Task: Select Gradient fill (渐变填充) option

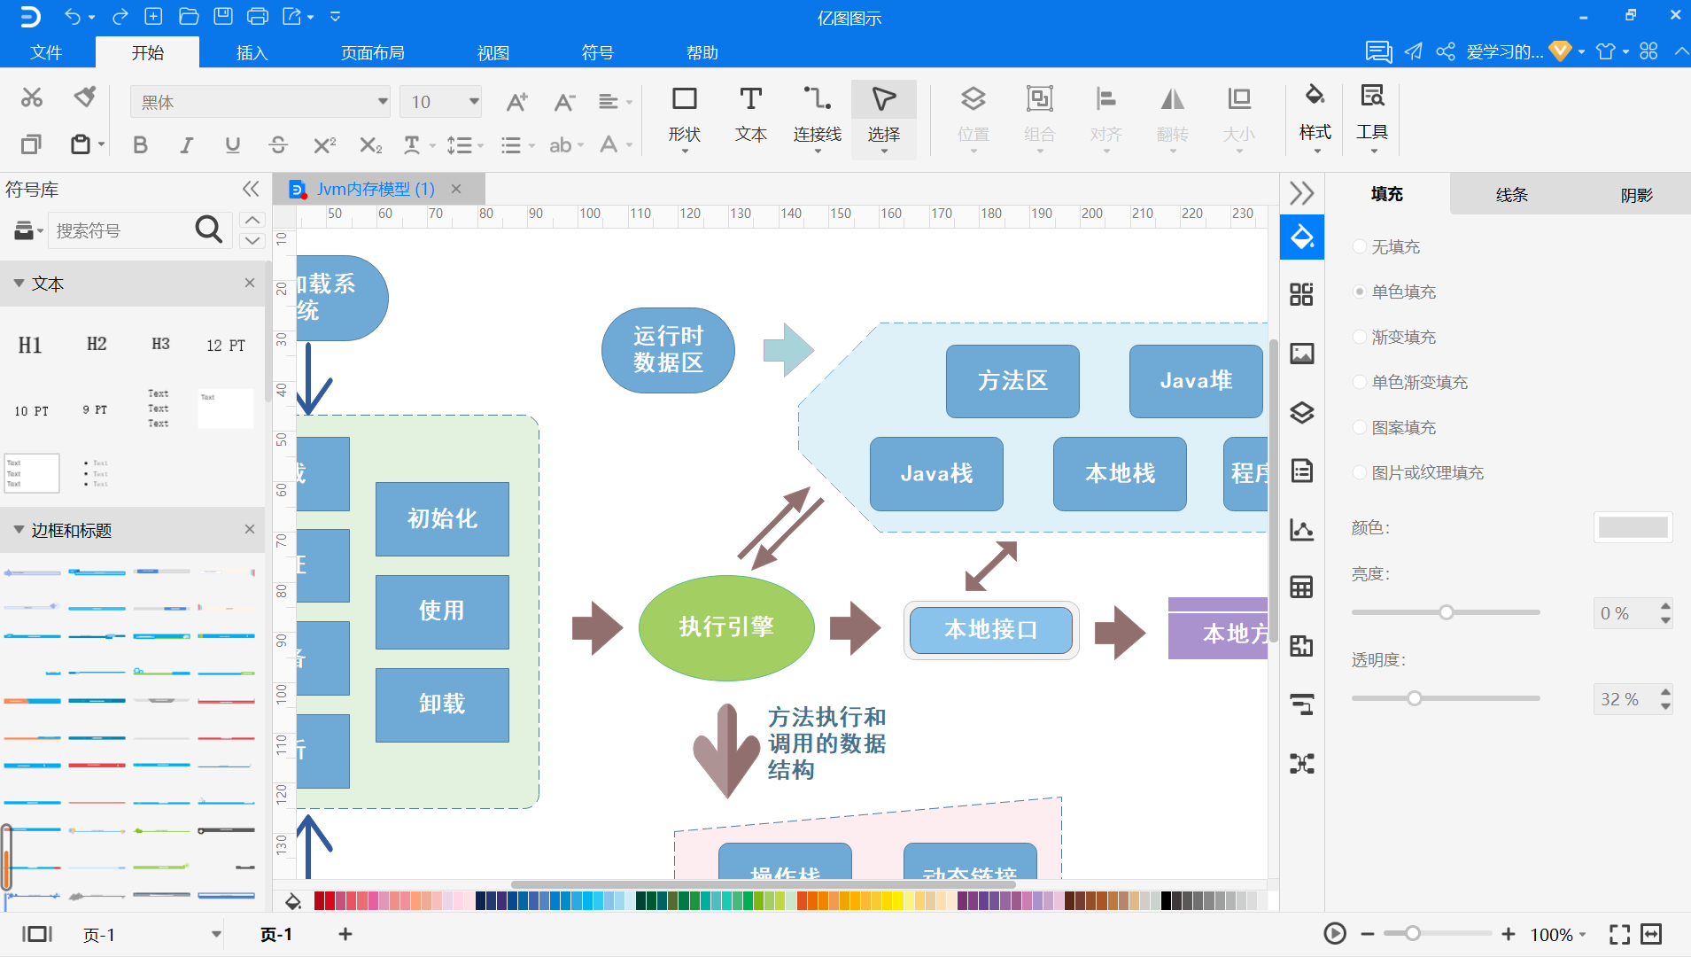Action: (1395, 337)
